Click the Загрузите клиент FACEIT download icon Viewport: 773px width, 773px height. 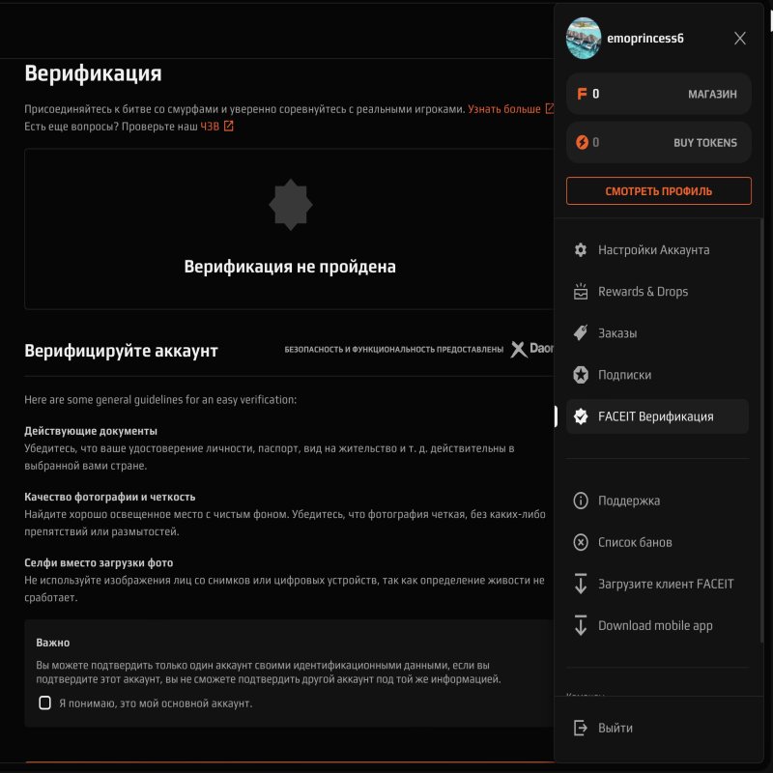[x=580, y=584]
